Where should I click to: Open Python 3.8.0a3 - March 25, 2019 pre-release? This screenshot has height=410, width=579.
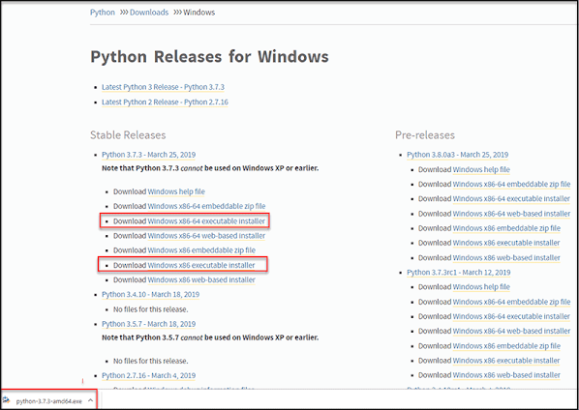458,155
